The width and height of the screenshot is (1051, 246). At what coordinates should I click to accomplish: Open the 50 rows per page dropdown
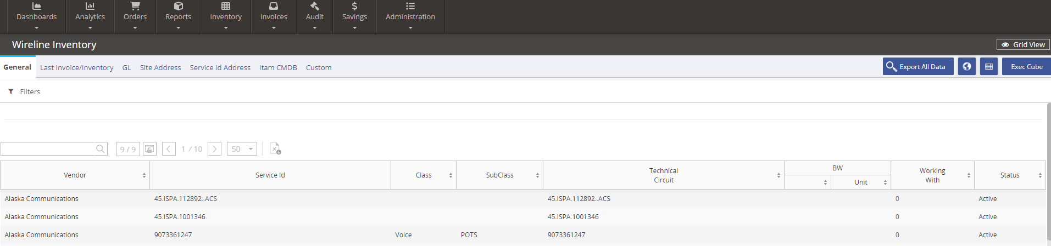[242, 149]
